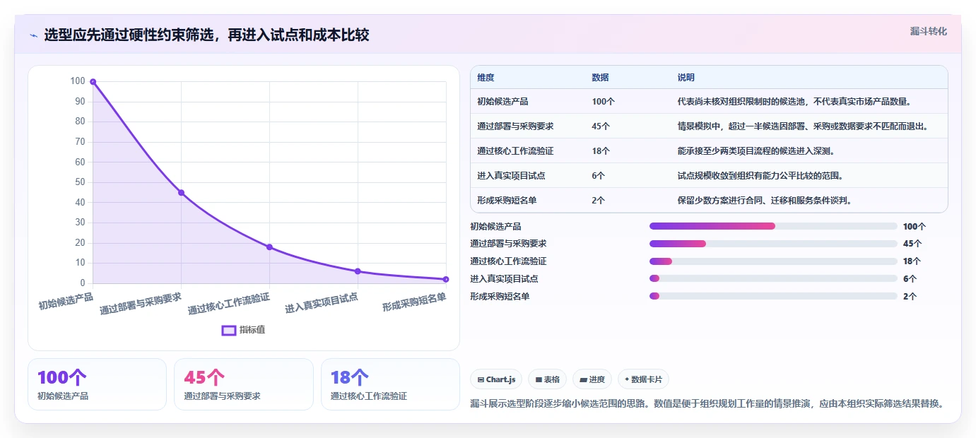Image resolution: width=976 pixels, height=438 pixels.
Task: Click the 初始候选产品 progress bar
Action: [773, 226]
